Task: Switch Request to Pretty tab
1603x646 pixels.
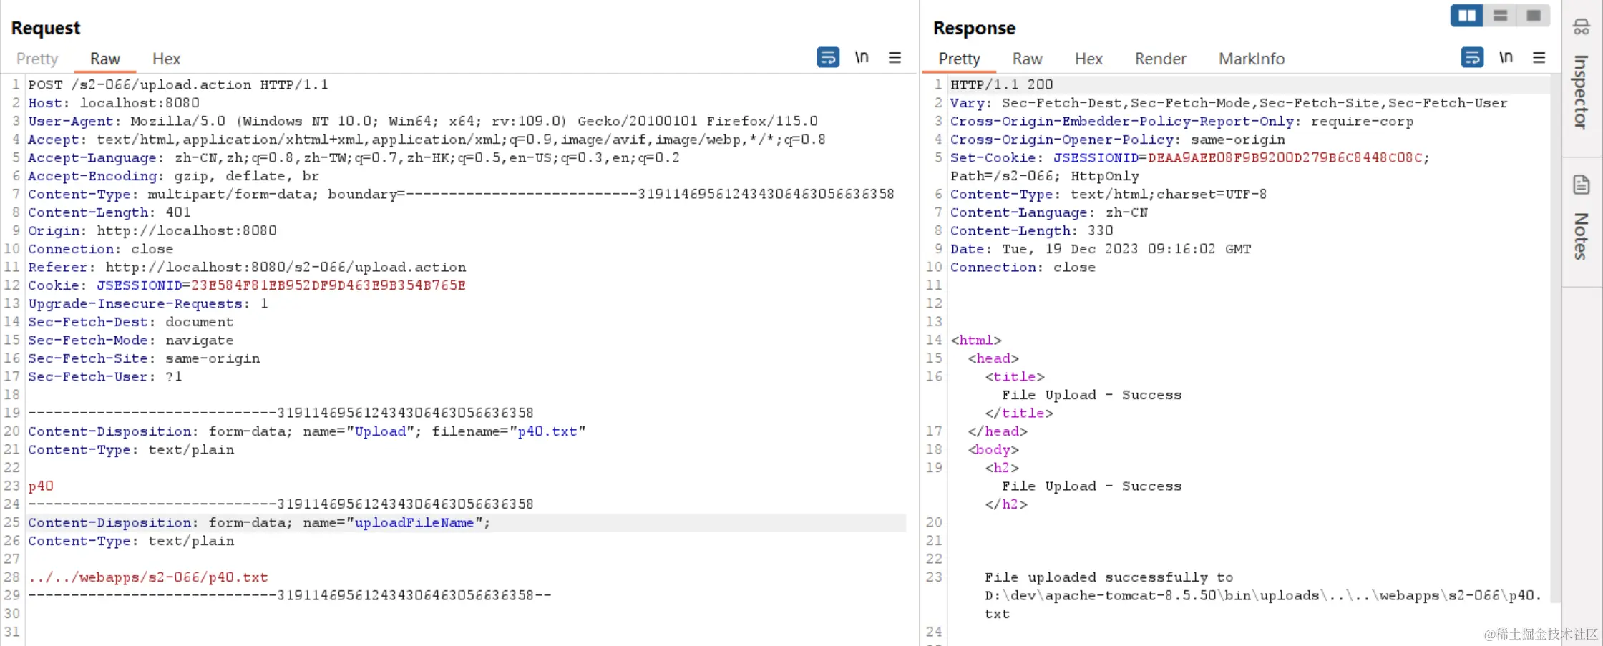Action: click(x=37, y=59)
